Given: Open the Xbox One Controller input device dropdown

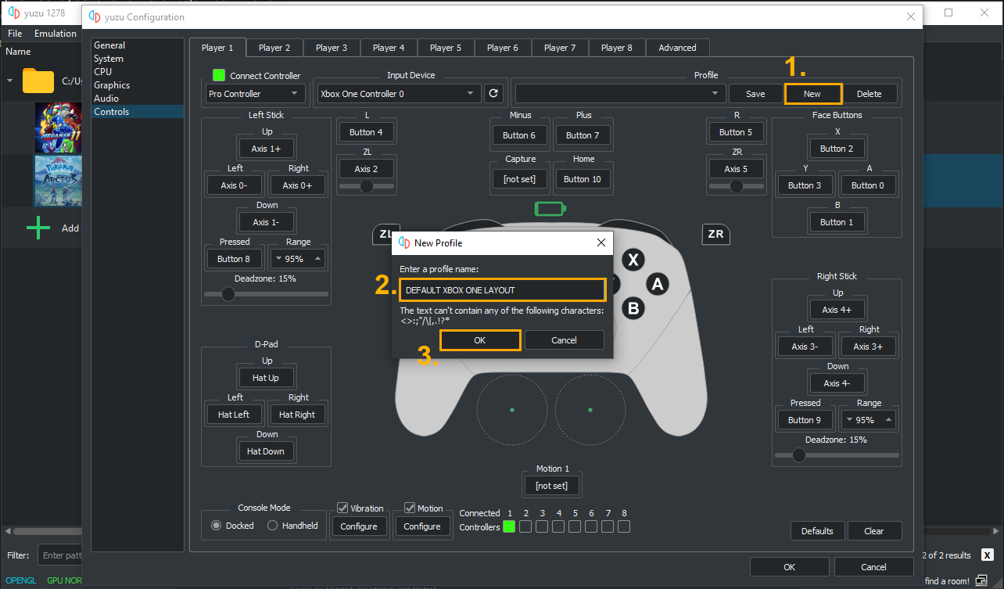Looking at the screenshot, I should coord(399,94).
